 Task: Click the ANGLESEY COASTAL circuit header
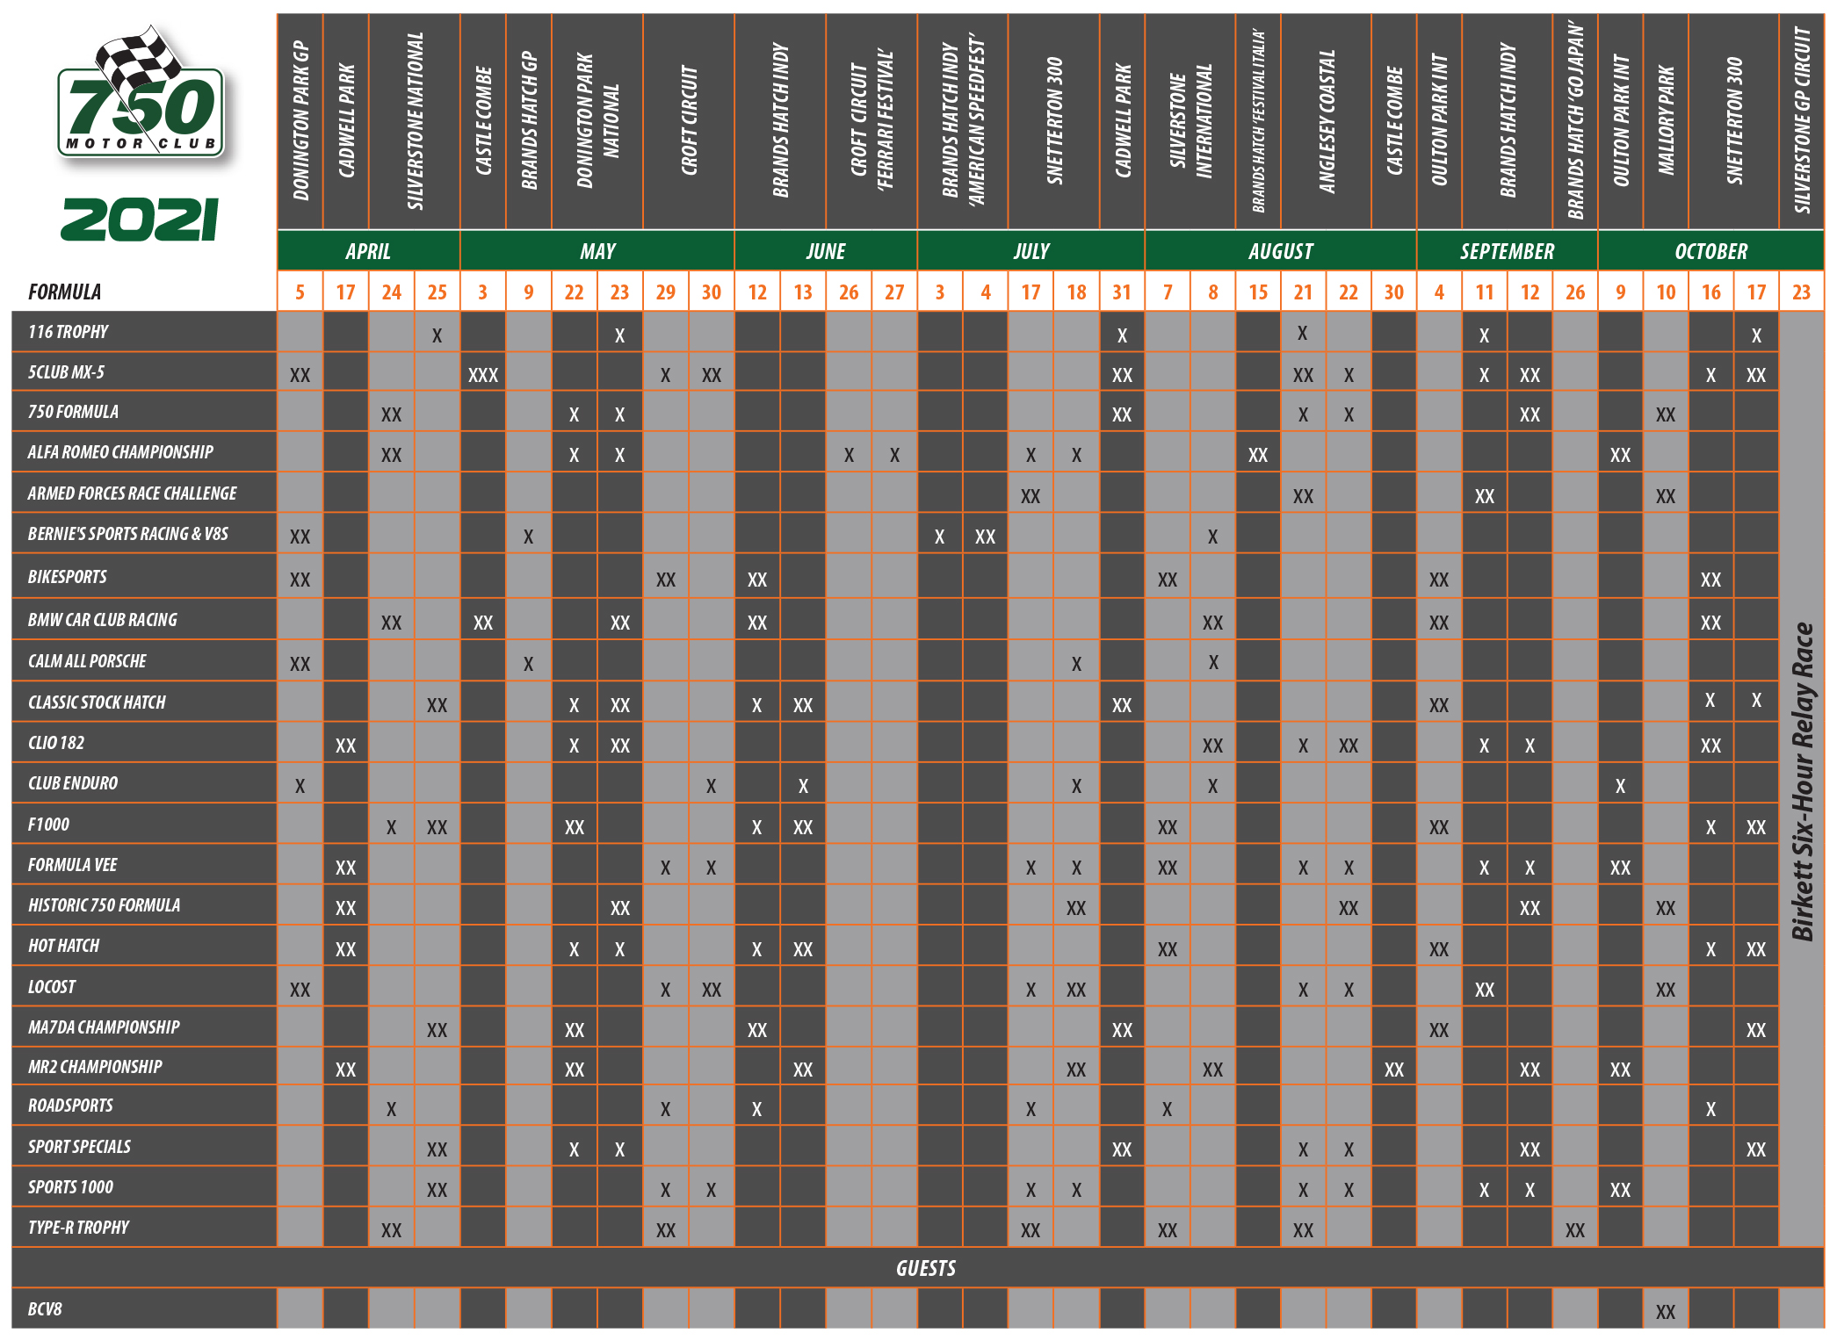(1327, 121)
